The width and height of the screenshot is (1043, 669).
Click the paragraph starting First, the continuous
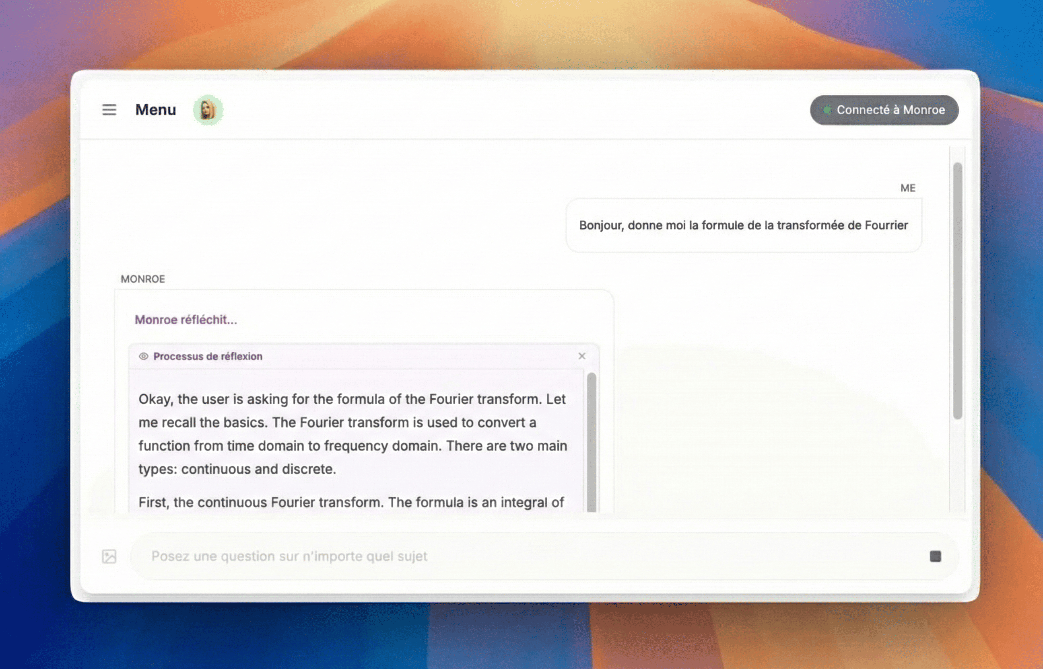pos(350,502)
